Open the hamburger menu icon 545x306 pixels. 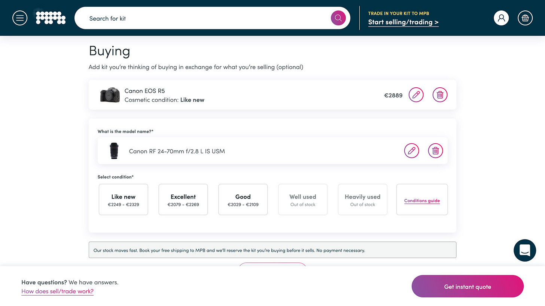pyautogui.click(x=20, y=18)
